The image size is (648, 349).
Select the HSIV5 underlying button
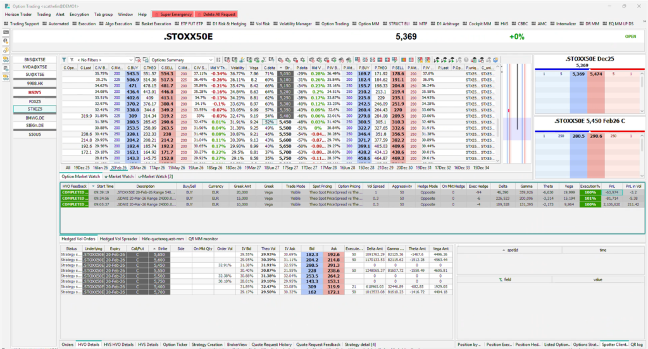[35, 92]
